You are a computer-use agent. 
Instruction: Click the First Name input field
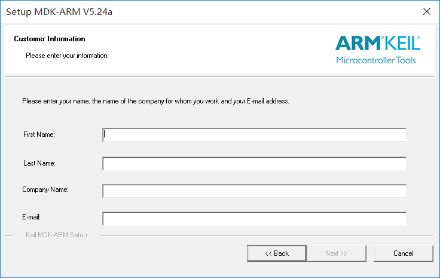pyautogui.click(x=254, y=135)
